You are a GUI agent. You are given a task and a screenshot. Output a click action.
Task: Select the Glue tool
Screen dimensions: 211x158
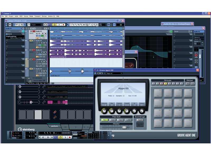coord(76,25)
